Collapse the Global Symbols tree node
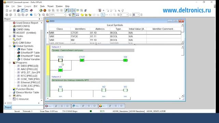 tap(10, 46)
